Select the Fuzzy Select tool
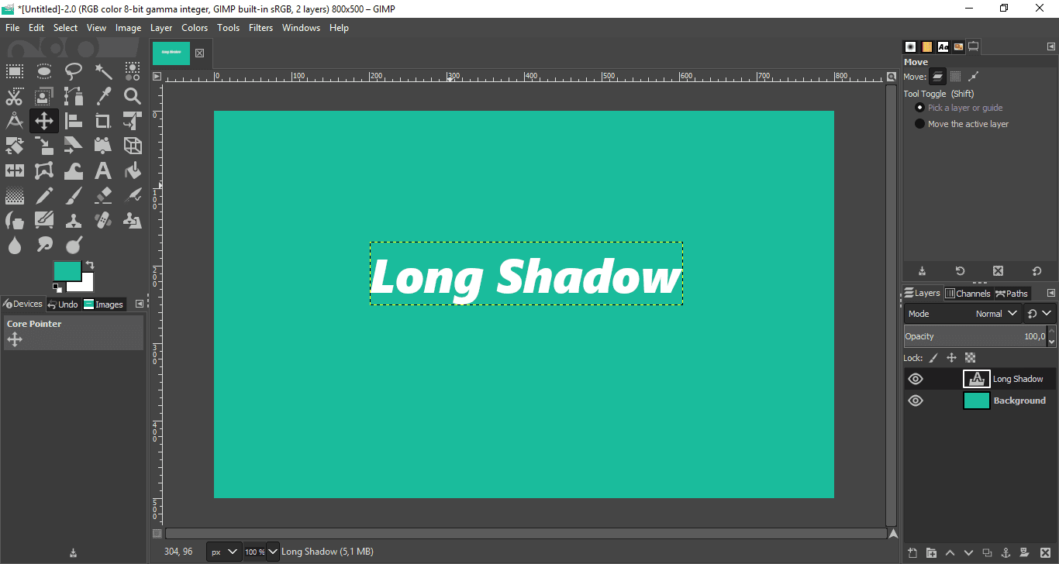This screenshot has width=1059, height=564. [x=103, y=70]
